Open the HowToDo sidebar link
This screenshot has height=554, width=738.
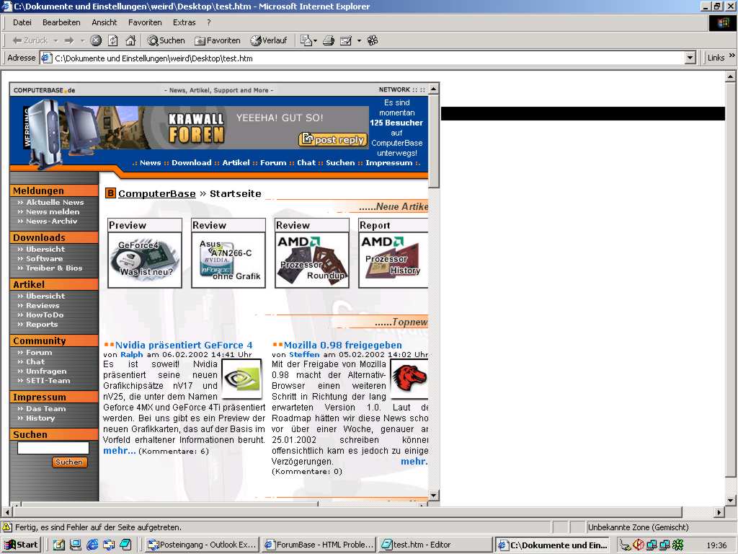(x=44, y=315)
